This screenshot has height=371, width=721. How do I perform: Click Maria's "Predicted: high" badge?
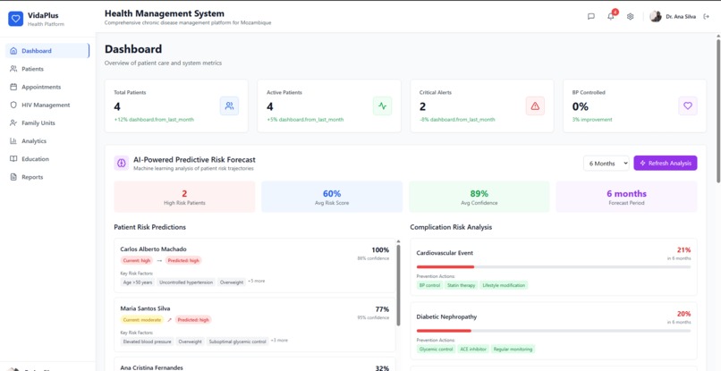pos(193,320)
